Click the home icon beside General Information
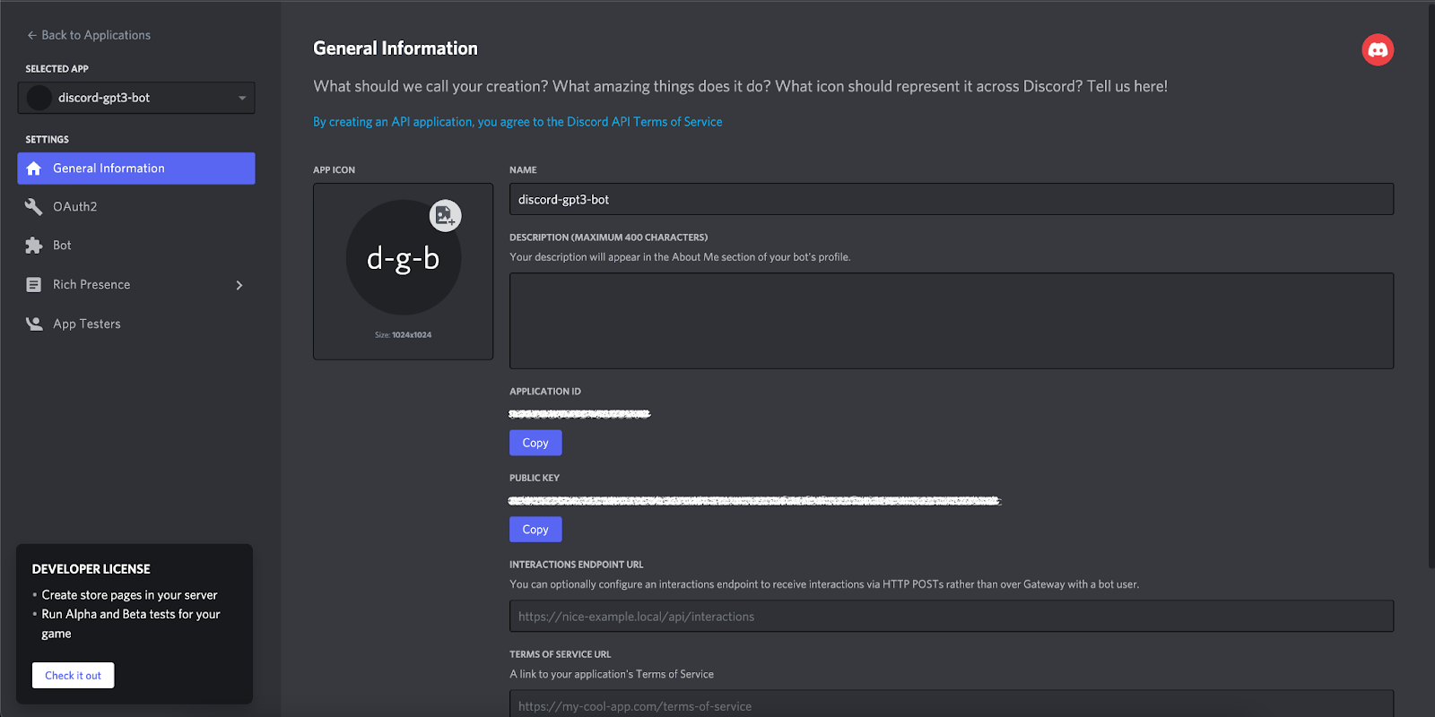The width and height of the screenshot is (1435, 717). click(x=34, y=168)
